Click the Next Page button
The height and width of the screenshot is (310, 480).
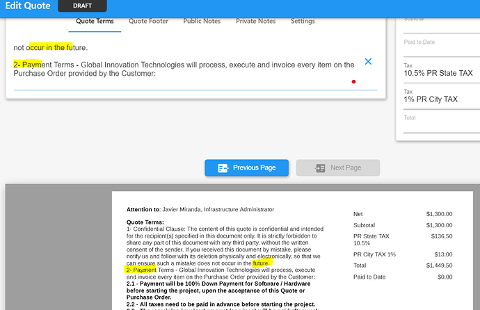coord(338,168)
